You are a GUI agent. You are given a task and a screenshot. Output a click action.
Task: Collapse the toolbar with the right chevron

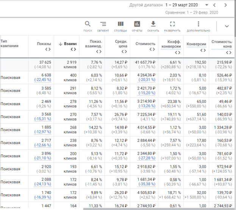coord(227,26)
